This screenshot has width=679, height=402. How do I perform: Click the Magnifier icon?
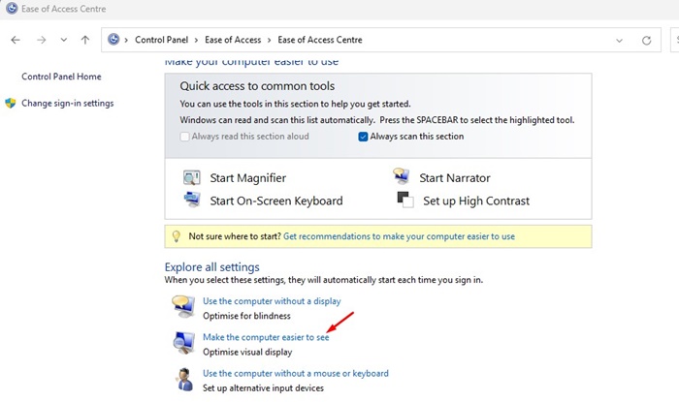191,177
